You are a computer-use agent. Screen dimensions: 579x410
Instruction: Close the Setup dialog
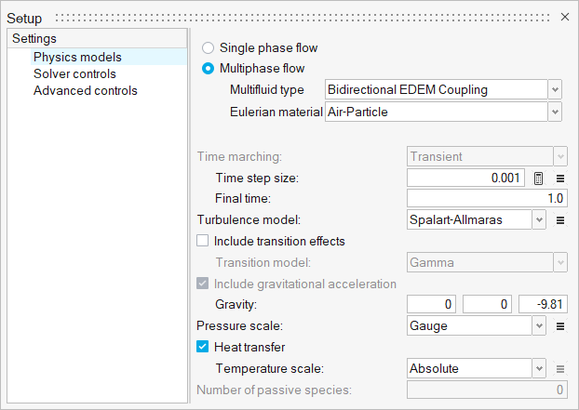(565, 19)
